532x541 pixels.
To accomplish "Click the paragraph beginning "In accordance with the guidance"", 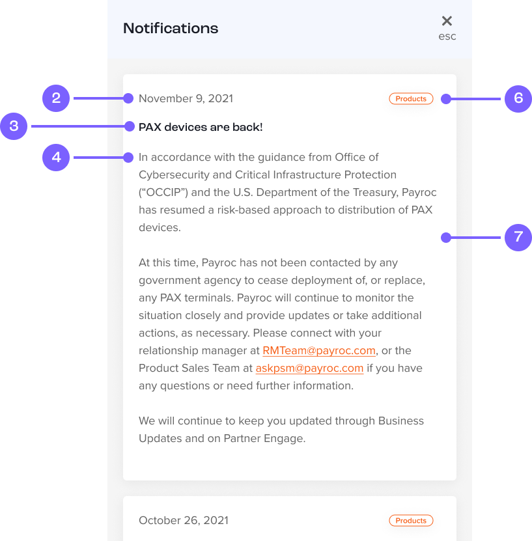I will coord(287,192).
